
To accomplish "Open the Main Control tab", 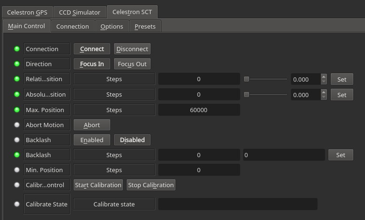I will coord(27,26).
